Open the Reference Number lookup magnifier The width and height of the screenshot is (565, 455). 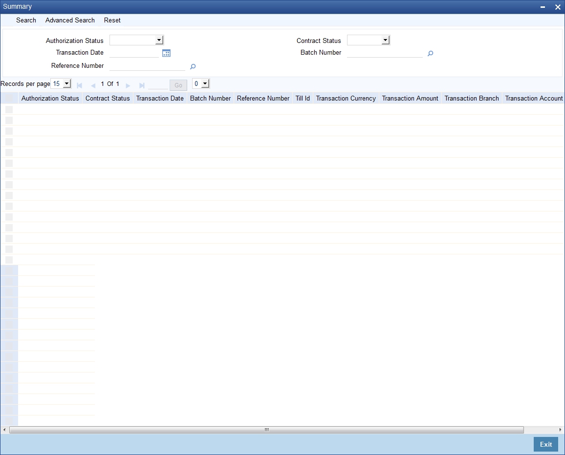pyautogui.click(x=193, y=66)
